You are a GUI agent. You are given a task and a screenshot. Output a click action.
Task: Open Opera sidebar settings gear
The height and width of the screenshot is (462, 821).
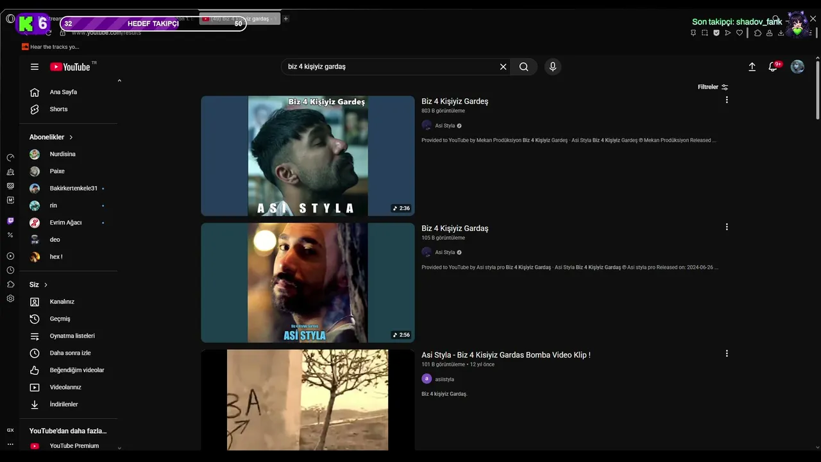(x=10, y=299)
